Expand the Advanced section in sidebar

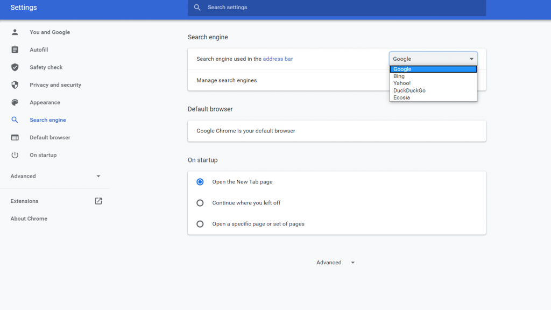point(98,176)
